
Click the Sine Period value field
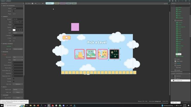[18, 62]
